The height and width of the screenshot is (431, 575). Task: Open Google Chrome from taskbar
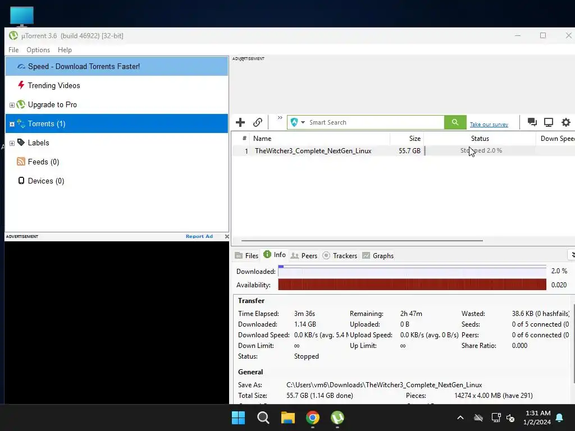pos(313,418)
